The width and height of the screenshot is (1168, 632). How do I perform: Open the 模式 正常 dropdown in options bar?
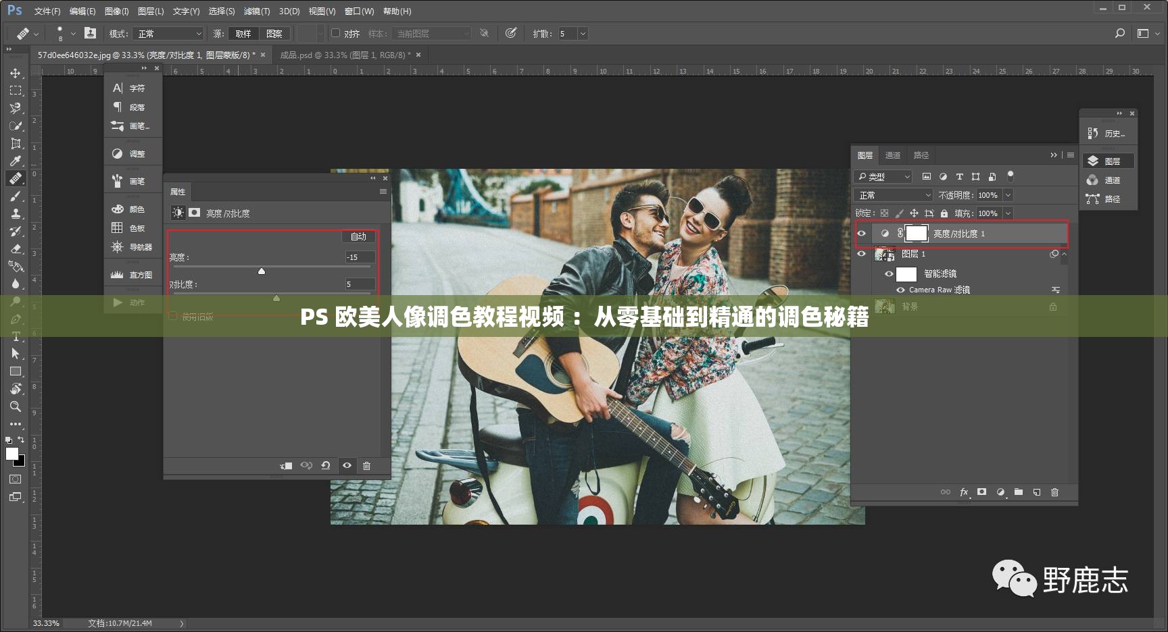point(168,33)
